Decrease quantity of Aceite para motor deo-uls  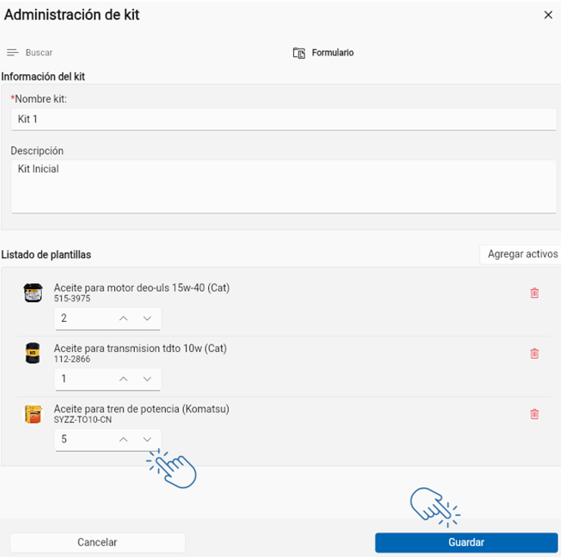147,319
